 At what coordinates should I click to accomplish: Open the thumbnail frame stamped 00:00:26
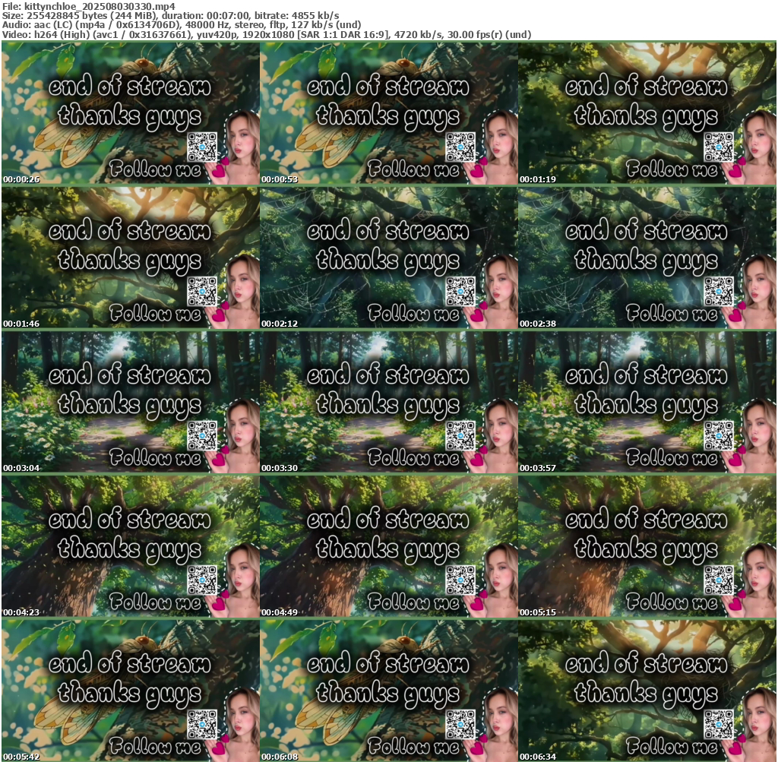(x=131, y=113)
